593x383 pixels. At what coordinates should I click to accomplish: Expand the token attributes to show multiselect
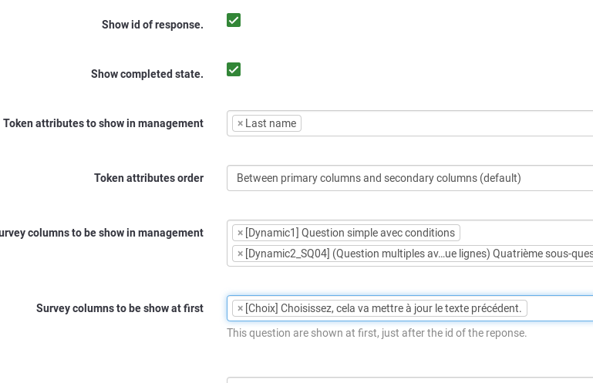coord(447,123)
